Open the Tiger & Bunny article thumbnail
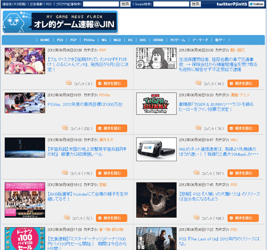Screen dimensions: 267x250 pyautogui.click(x=156, y=104)
